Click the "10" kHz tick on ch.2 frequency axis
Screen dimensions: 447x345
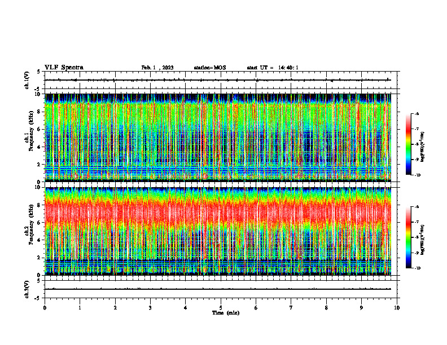[39, 187]
